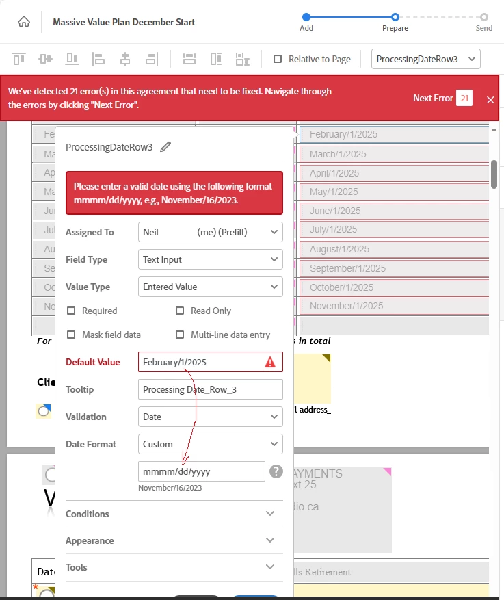The height and width of the screenshot is (600, 504).
Task: Click the error count badge 21
Action: coord(464,98)
